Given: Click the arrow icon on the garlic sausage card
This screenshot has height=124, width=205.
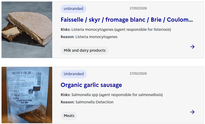Looking at the screenshot, I should [192, 112].
